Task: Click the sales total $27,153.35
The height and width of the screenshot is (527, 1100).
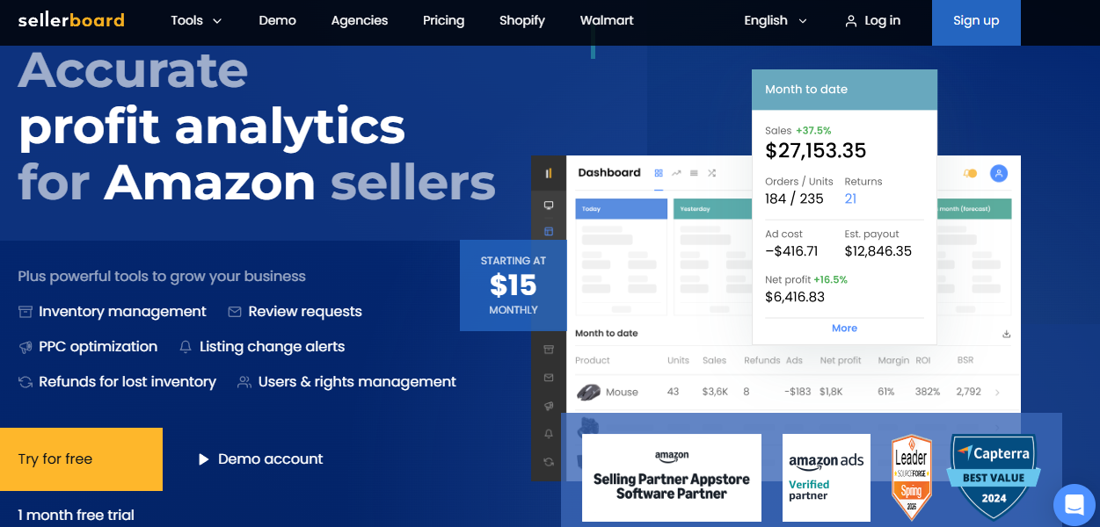Action: [x=816, y=150]
